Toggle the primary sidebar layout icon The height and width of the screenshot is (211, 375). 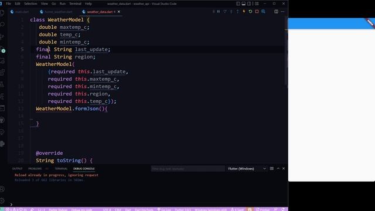pyautogui.click(x=238, y=4)
